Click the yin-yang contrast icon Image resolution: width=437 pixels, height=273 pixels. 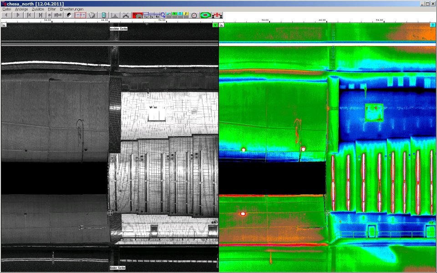pyautogui.click(x=69, y=15)
